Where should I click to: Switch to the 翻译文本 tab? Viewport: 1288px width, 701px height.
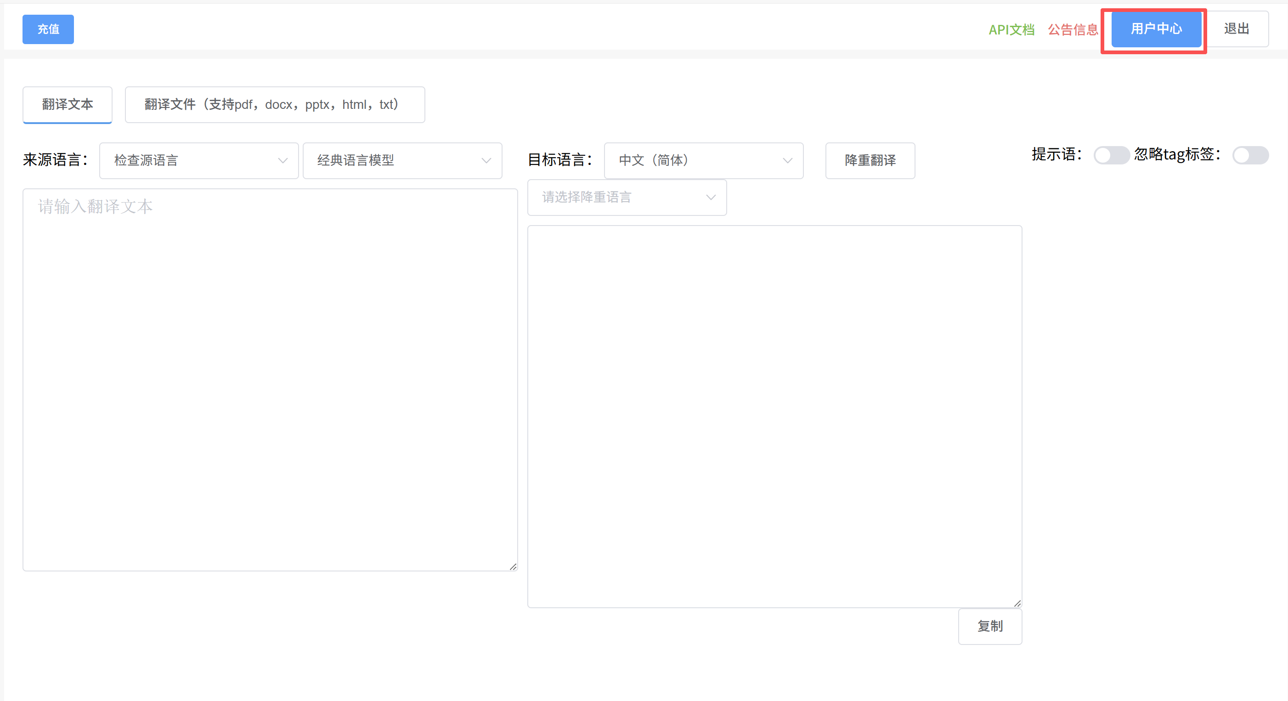tap(67, 104)
